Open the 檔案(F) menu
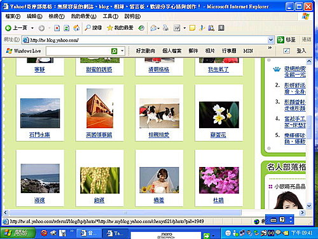Screen dimensions: 318x239 click(13, 17)
